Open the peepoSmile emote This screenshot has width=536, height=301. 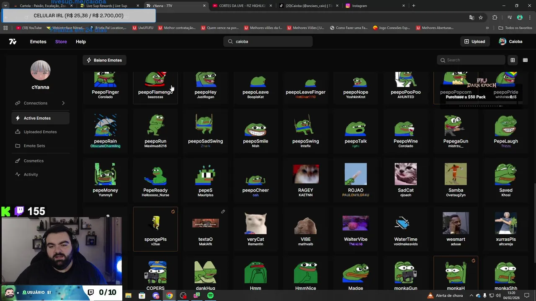(x=255, y=131)
